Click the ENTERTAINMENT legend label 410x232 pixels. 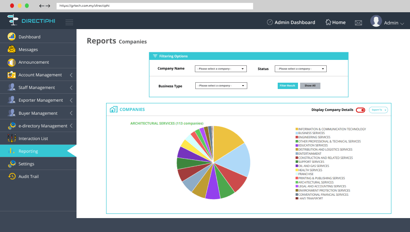pos(309,154)
